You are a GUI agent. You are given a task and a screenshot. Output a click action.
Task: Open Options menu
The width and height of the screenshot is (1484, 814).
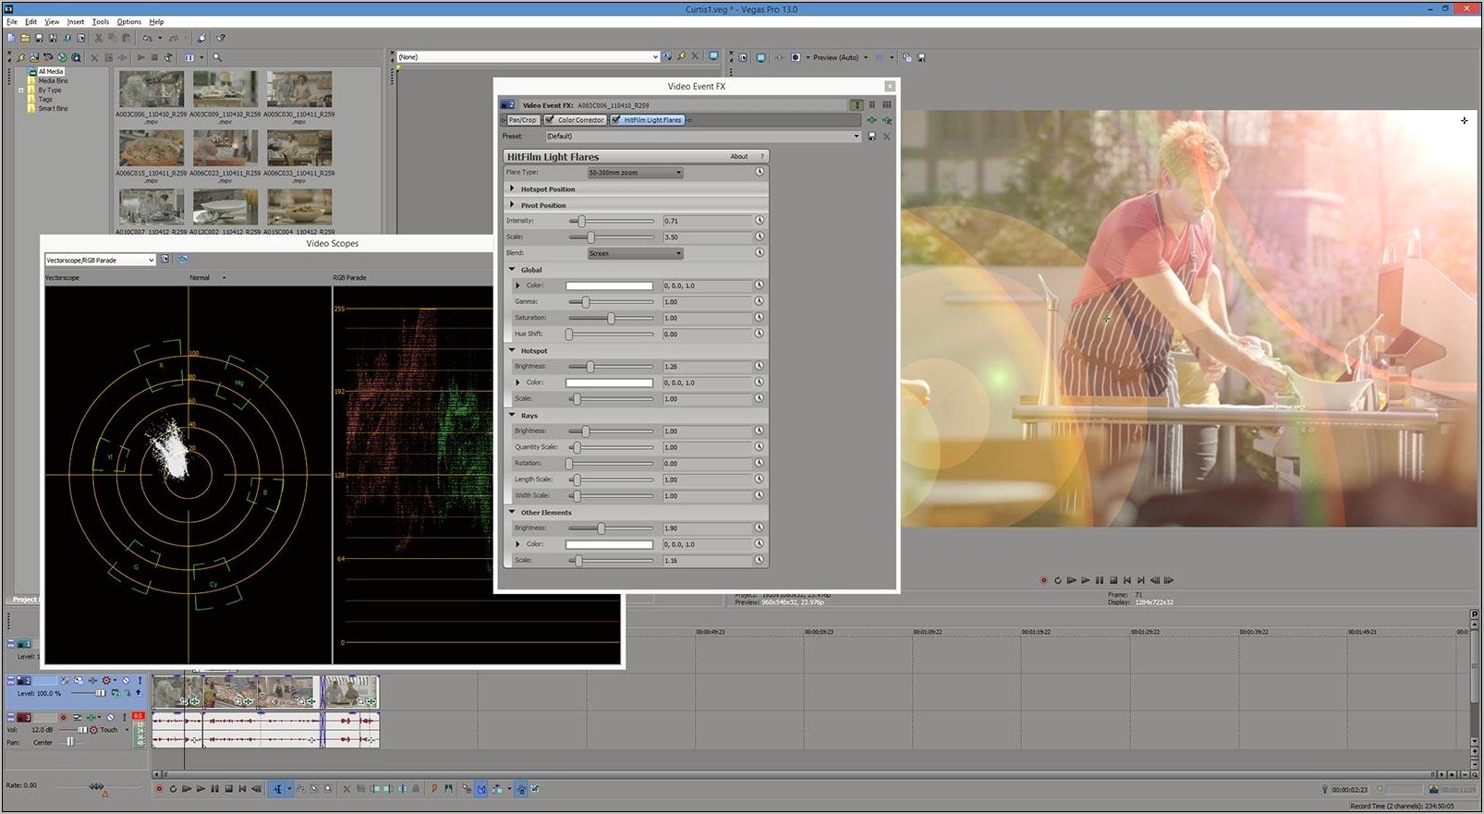tap(128, 21)
